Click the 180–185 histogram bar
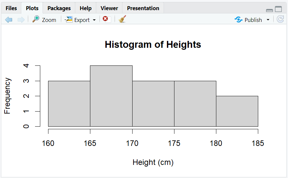 point(237,111)
